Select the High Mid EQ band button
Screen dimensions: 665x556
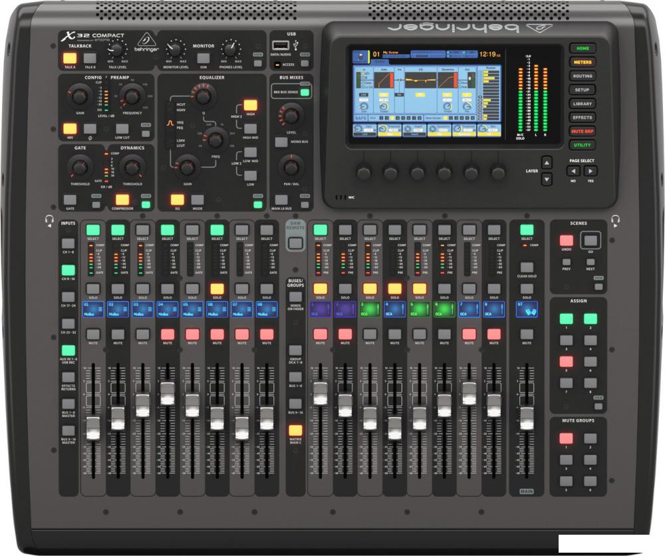pyautogui.click(x=251, y=128)
